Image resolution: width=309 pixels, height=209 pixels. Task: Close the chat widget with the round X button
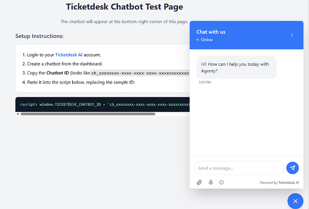click(295, 201)
